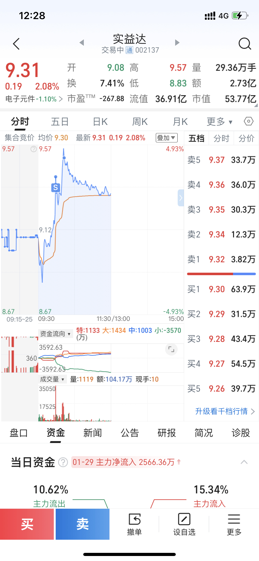Open the 升级看千档行情 link

pos(225,411)
